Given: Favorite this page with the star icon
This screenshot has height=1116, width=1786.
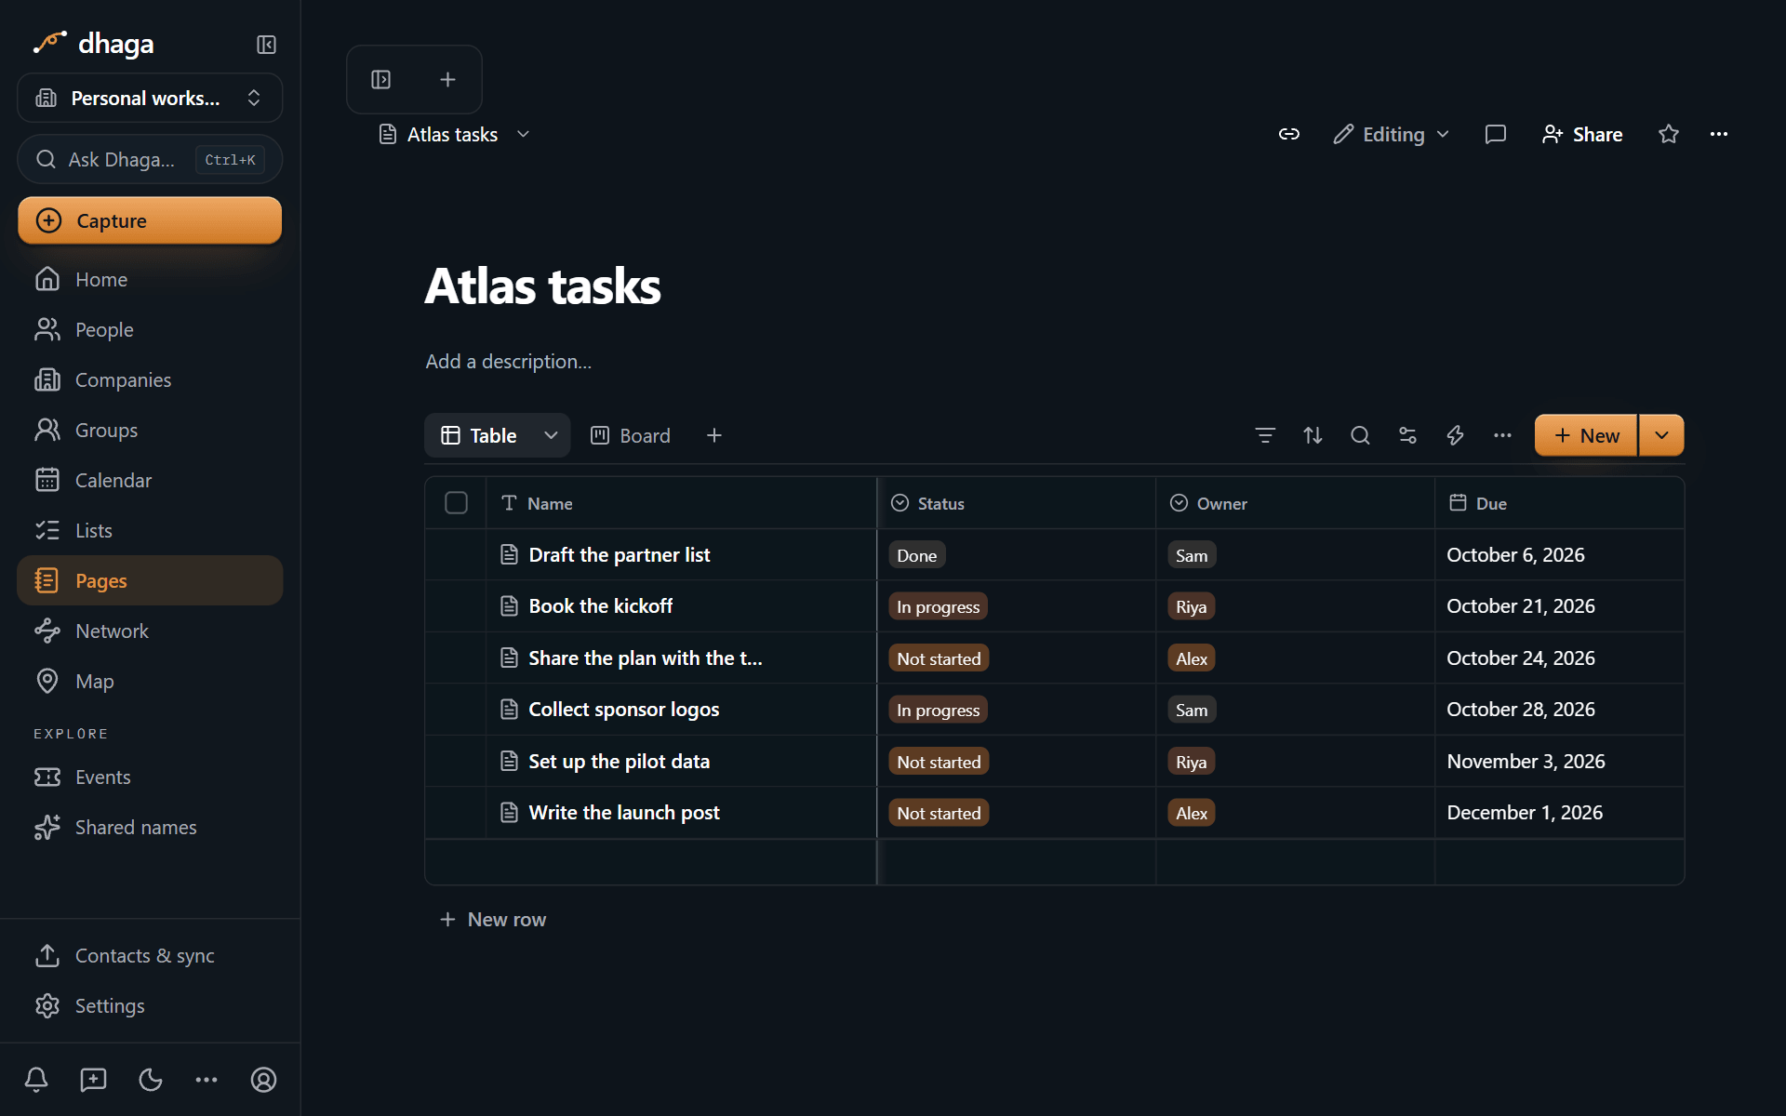Looking at the screenshot, I should 1668,134.
